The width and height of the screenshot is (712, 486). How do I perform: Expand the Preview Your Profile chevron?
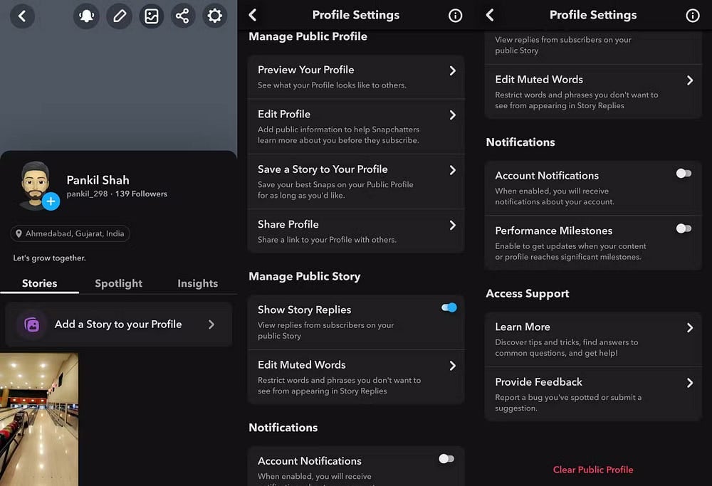point(452,70)
